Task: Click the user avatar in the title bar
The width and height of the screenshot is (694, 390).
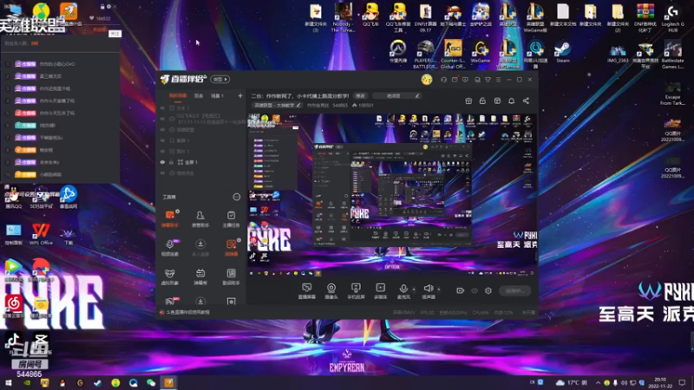Action: coord(427,80)
